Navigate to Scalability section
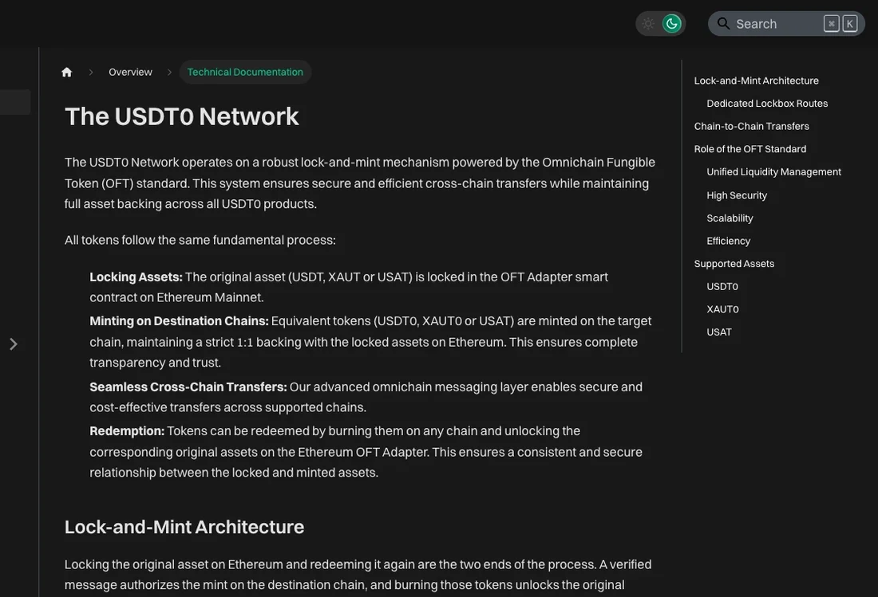The image size is (878, 597). (x=730, y=218)
